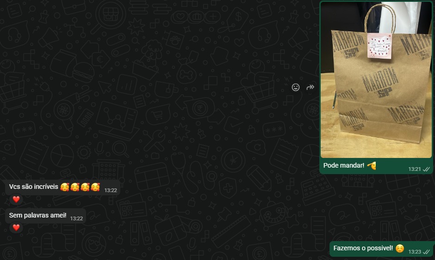The image size is (435, 260).
Task: Click the 13:21 timestamp on the photo
Action: (415, 169)
